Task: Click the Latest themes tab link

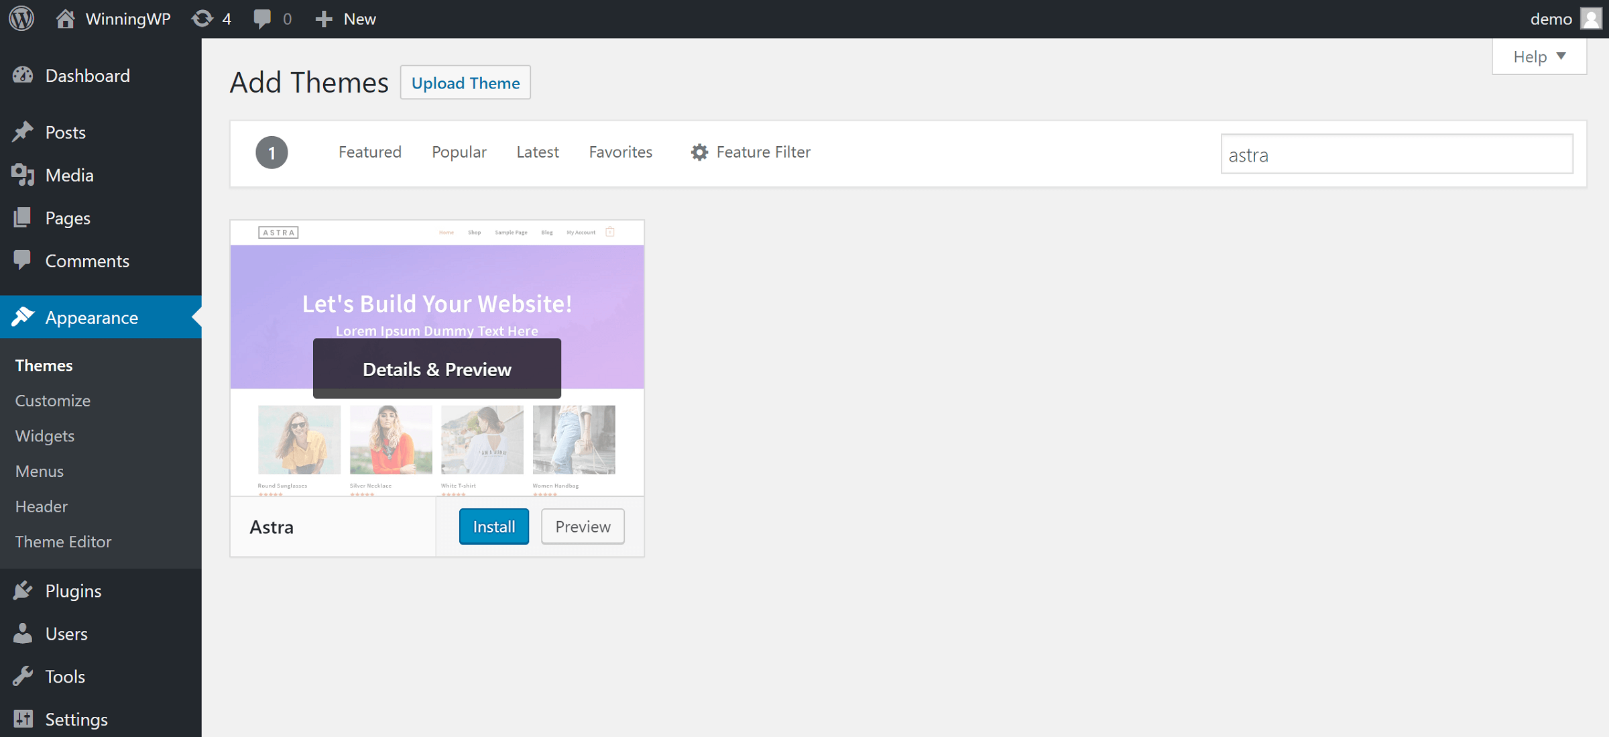Action: pos(538,152)
